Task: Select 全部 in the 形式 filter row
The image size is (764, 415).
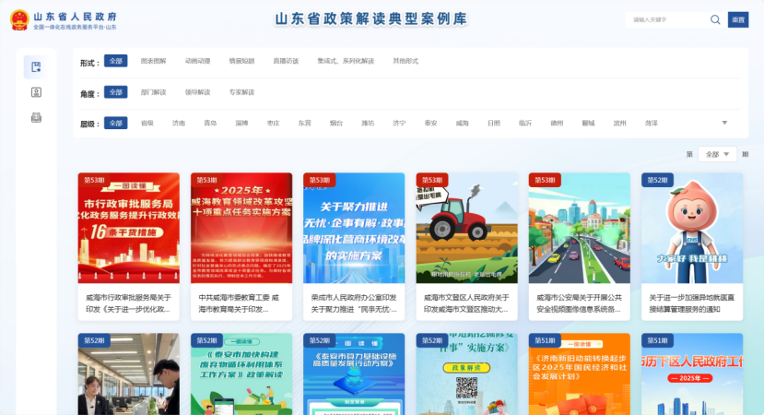Action: (x=115, y=61)
